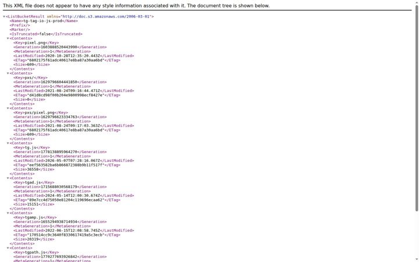Click the empty Prefix tag
419x262 pixels.
[20, 26]
